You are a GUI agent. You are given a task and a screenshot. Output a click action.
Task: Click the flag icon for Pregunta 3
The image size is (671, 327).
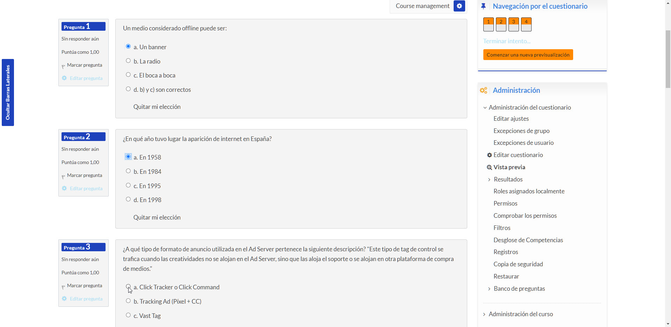[63, 287]
